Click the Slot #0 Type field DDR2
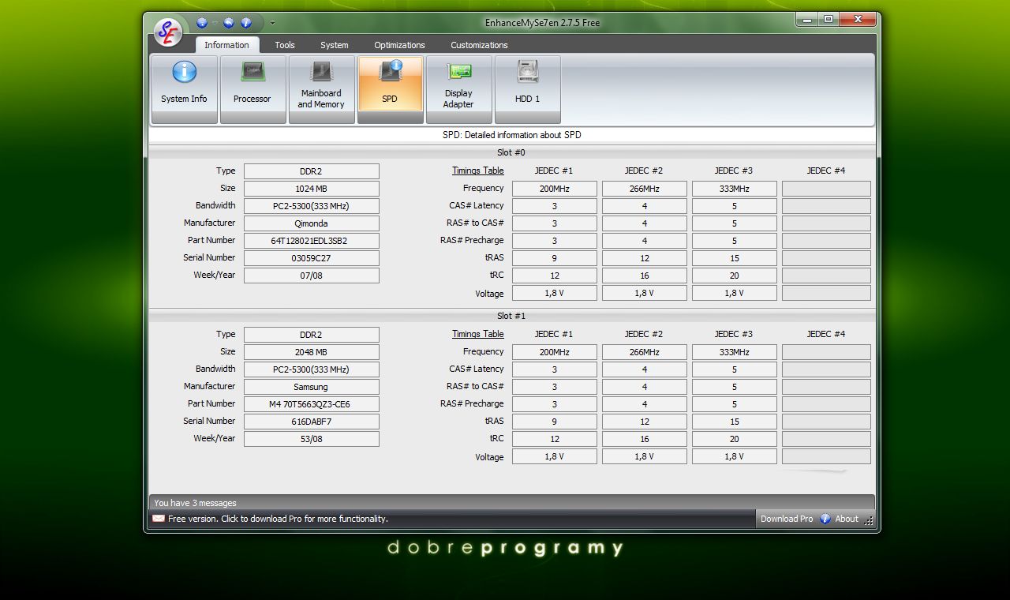The image size is (1010, 600). click(x=311, y=171)
